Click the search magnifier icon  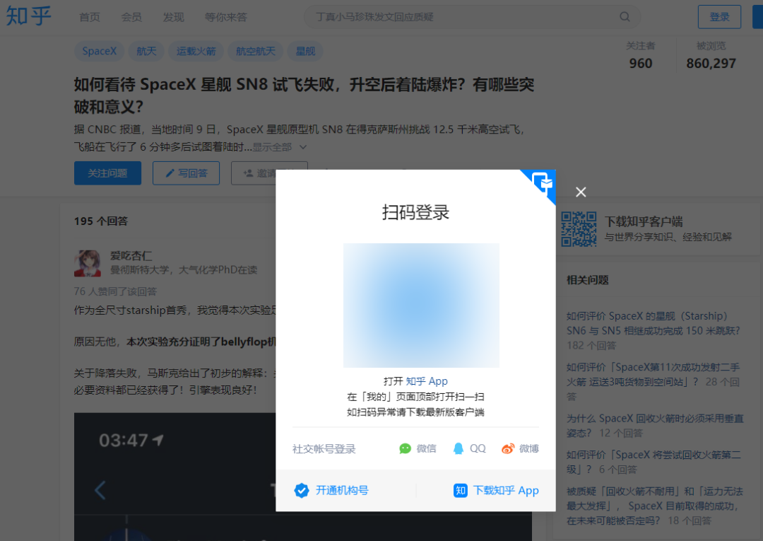click(x=625, y=17)
